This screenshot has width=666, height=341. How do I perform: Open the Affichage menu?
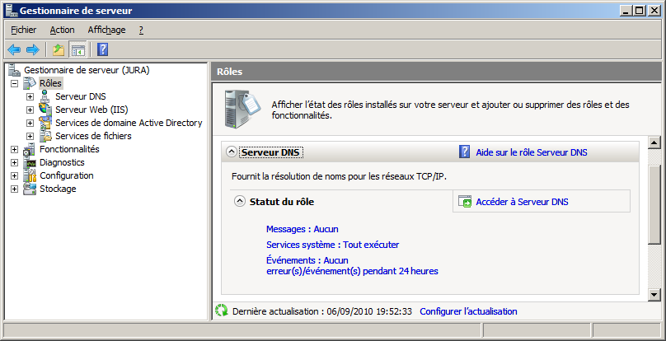106,30
